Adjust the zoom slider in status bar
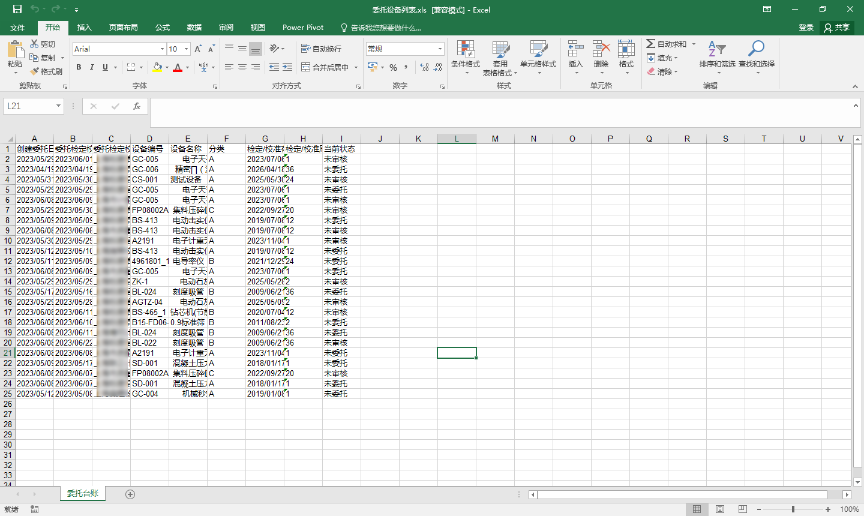This screenshot has width=864, height=516. coord(793,509)
